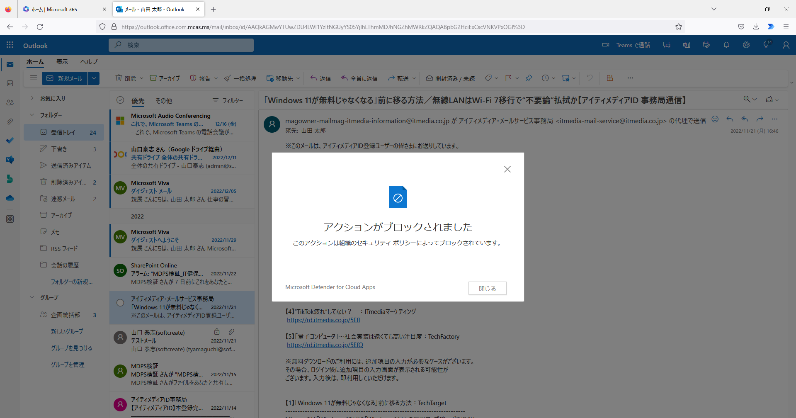Open the My Day chat icon
Screen dimensions: 796x418
pyautogui.click(x=667, y=45)
